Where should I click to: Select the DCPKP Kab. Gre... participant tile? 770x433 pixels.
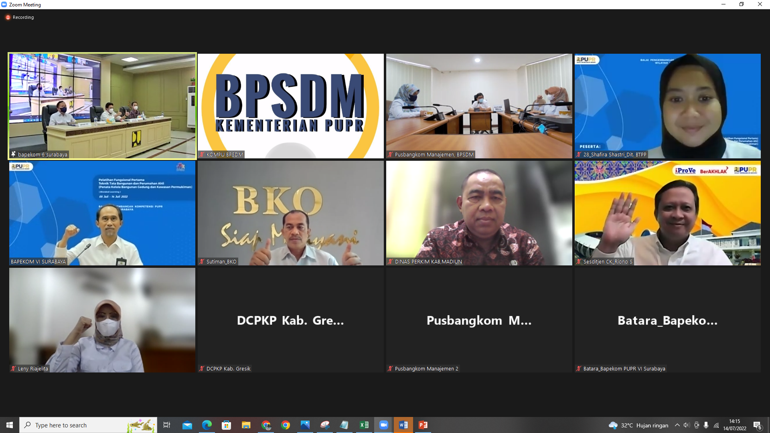pyautogui.click(x=291, y=320)
